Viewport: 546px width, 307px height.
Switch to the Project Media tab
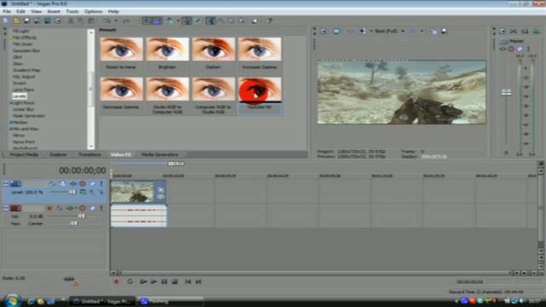click(x=24, y=154)
